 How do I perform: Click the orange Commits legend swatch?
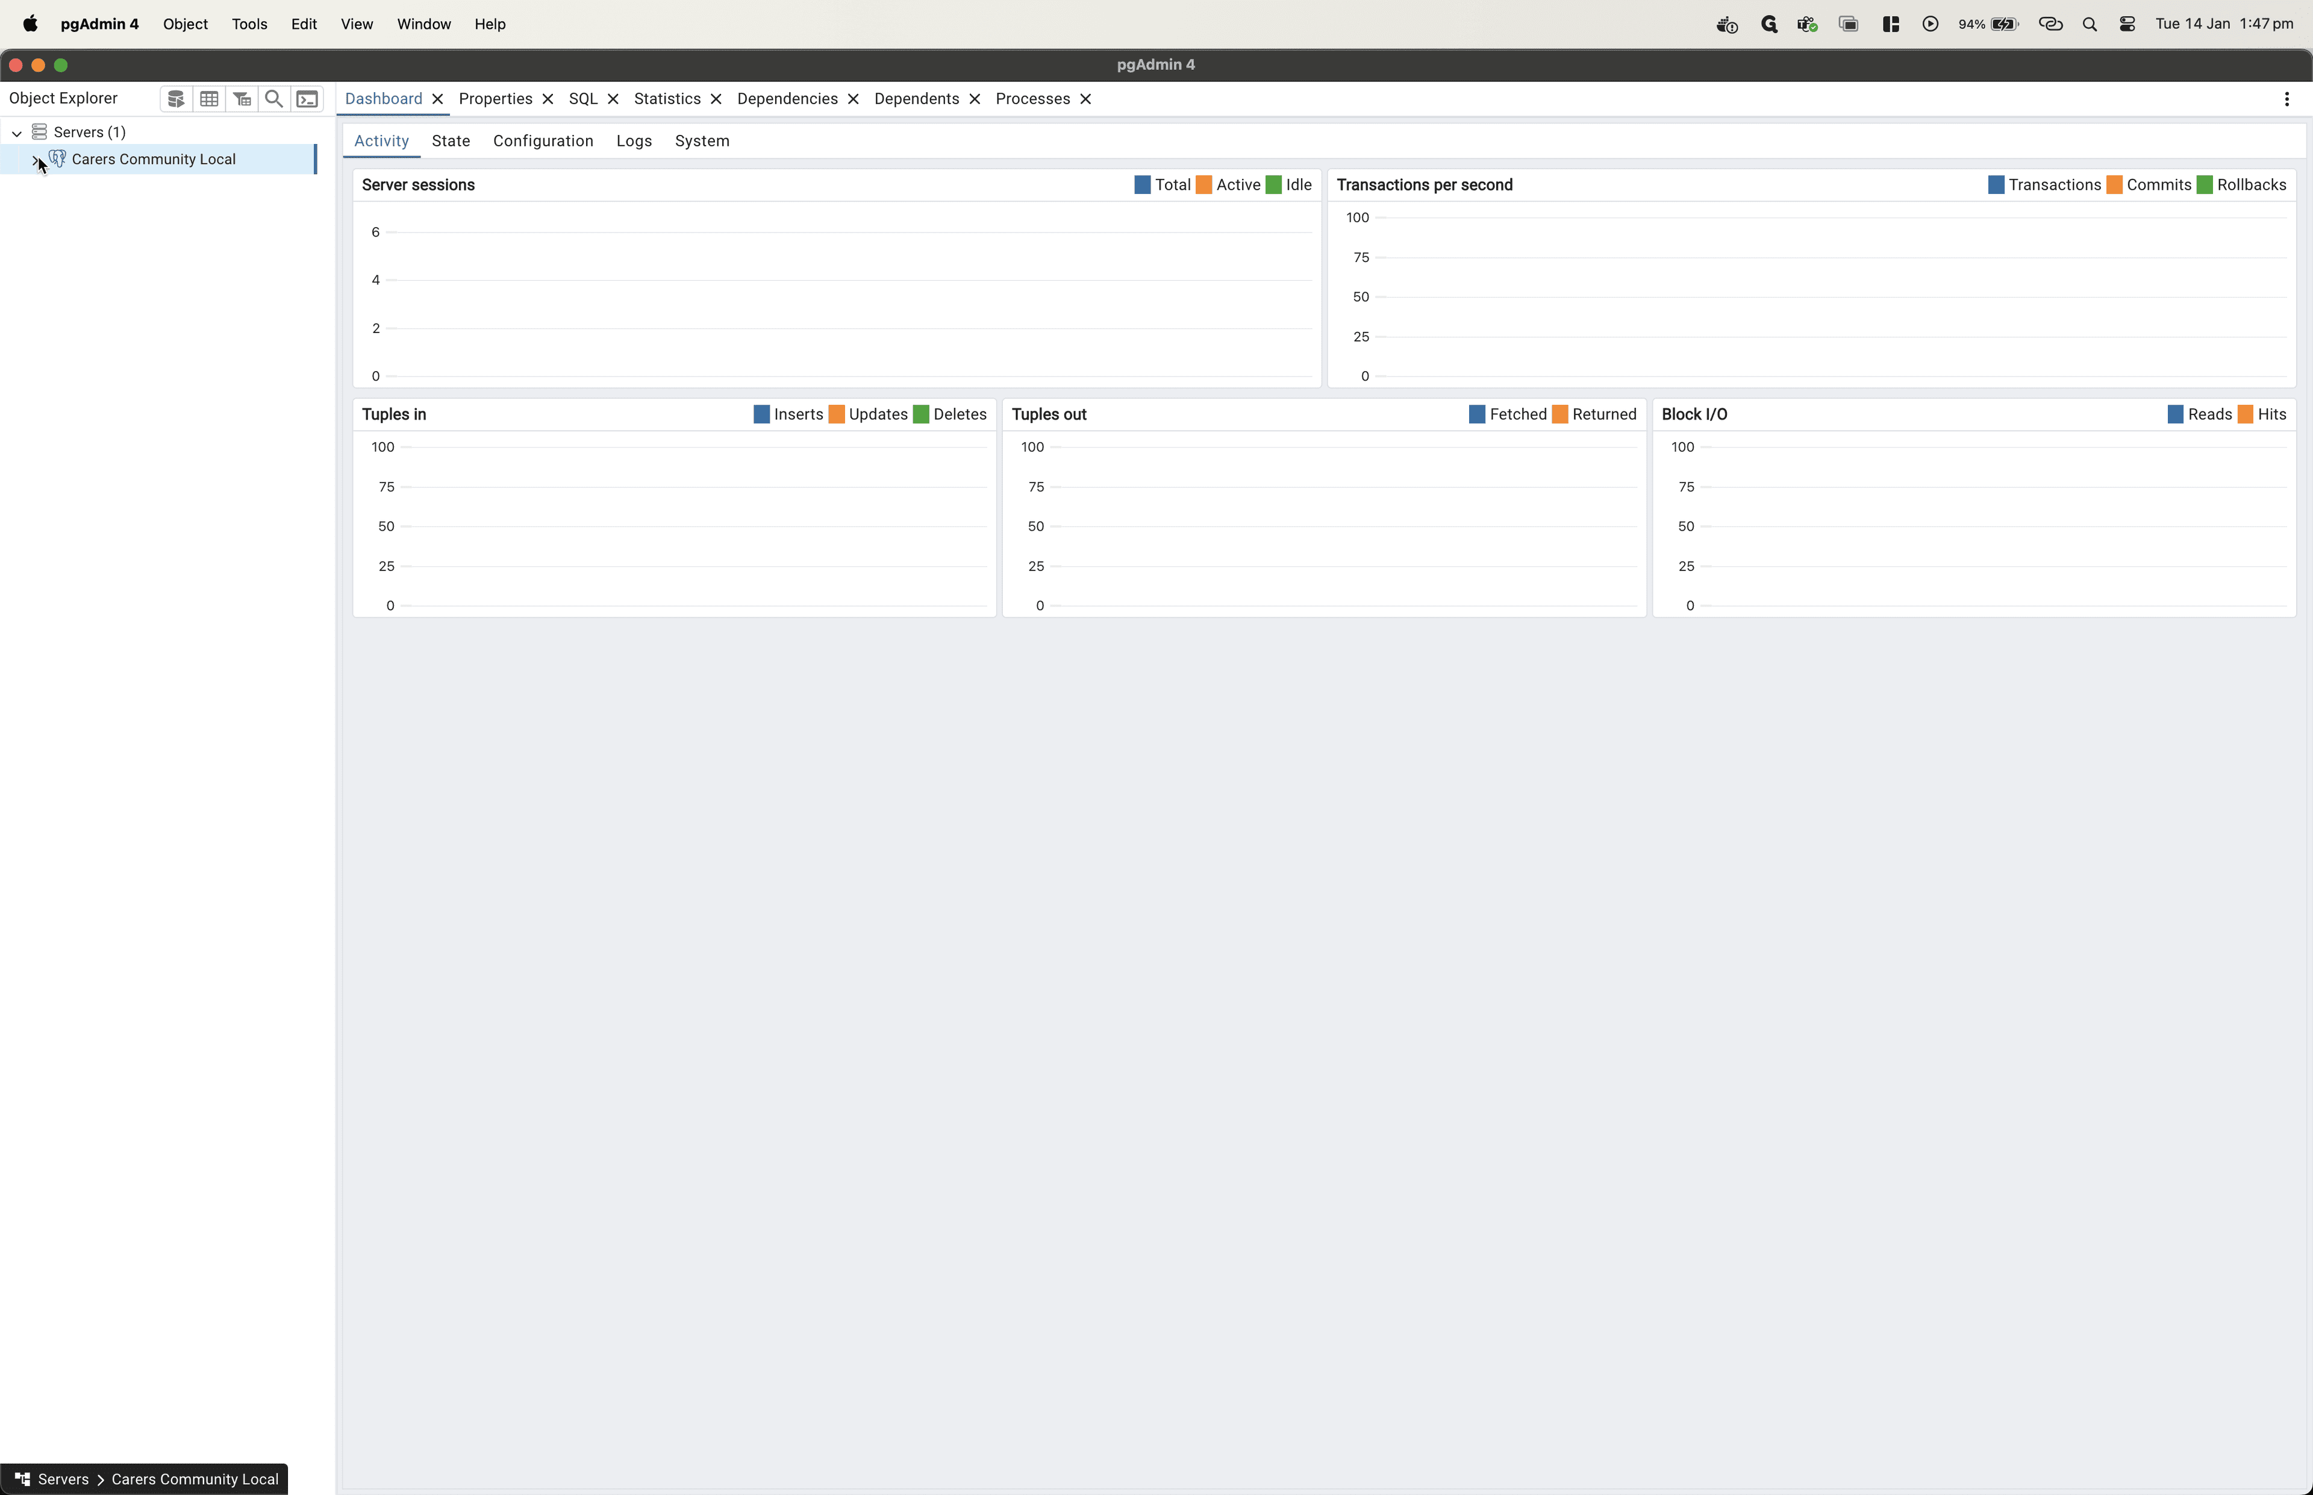tap(2114, 184)
